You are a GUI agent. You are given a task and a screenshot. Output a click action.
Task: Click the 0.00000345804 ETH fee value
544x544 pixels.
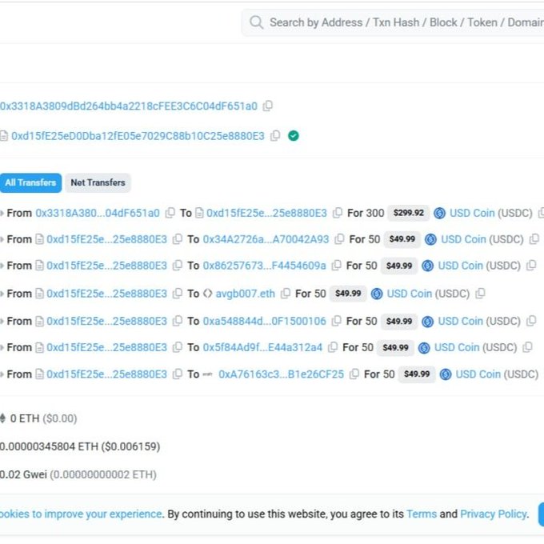click(x=80, y=447)
